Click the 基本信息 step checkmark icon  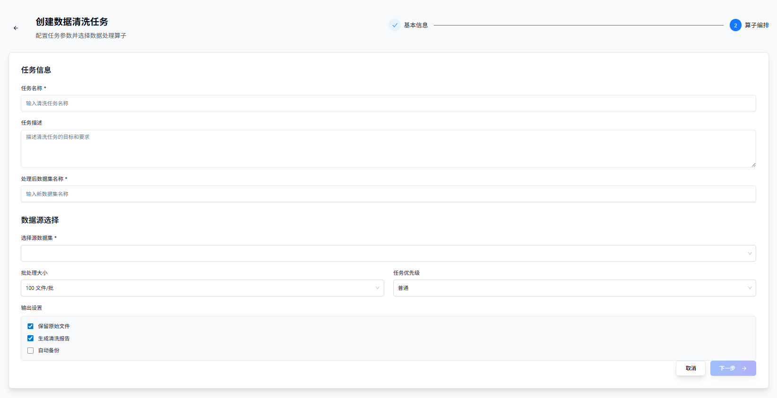[x=395, y=25]
